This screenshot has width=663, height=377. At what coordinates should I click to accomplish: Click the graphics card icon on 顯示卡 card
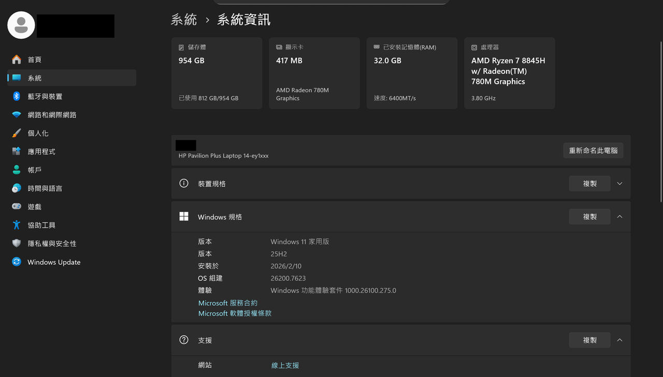pyautogui.click(x=279, y=47)
